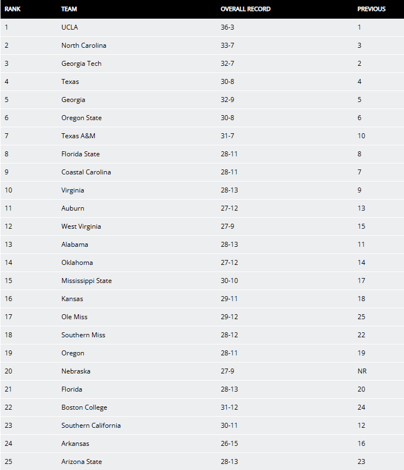Click the PREVIOUS column header
404x470 pixels.
(372, 9)
